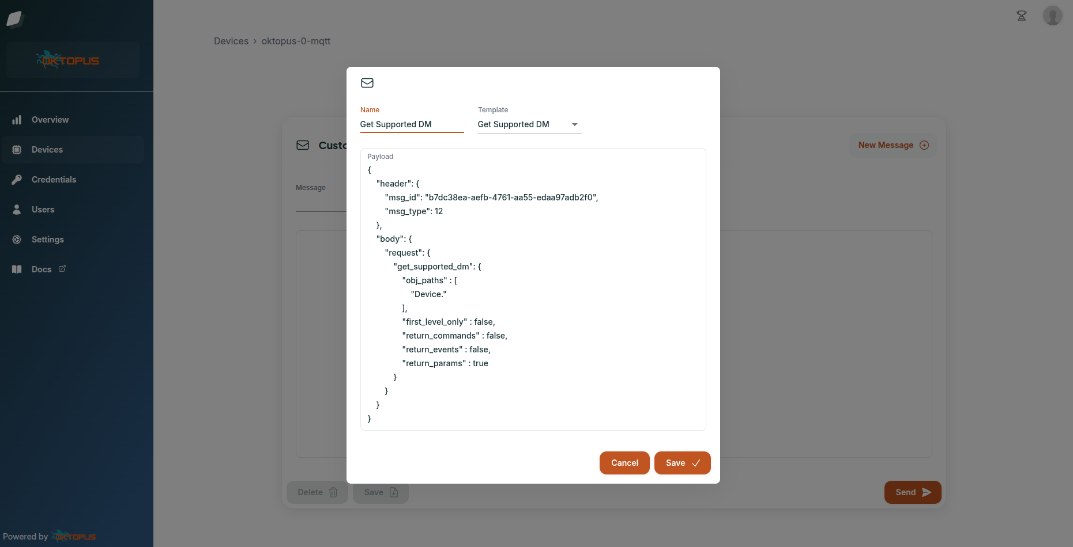
Task: Click the Devices breadcrumb link
Action: click(231, 41)
